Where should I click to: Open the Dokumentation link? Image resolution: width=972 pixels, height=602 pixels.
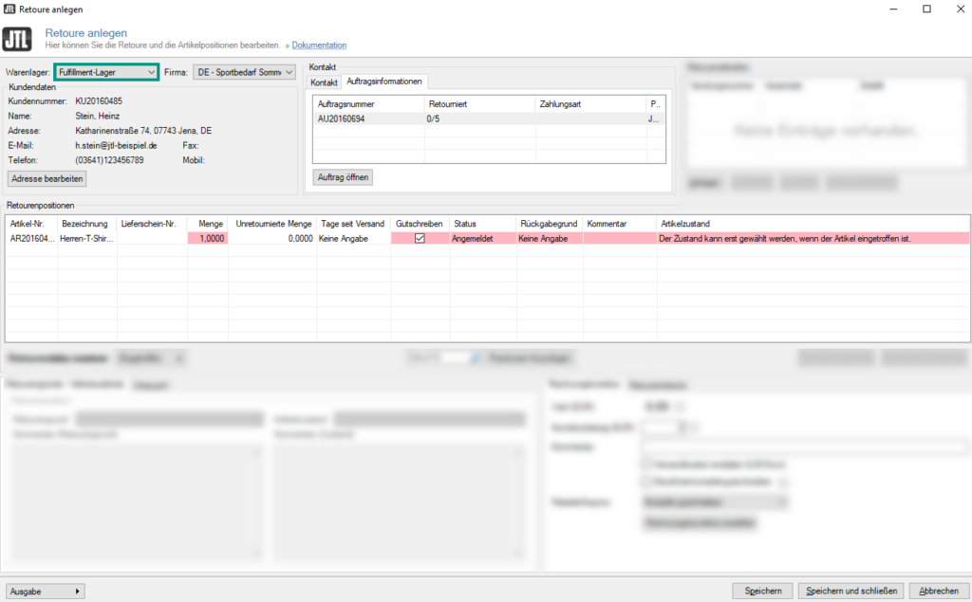[x=319, y=46]
